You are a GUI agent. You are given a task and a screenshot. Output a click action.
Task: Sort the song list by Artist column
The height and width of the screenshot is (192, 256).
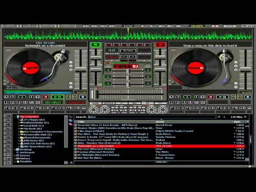tap(194, 122)
